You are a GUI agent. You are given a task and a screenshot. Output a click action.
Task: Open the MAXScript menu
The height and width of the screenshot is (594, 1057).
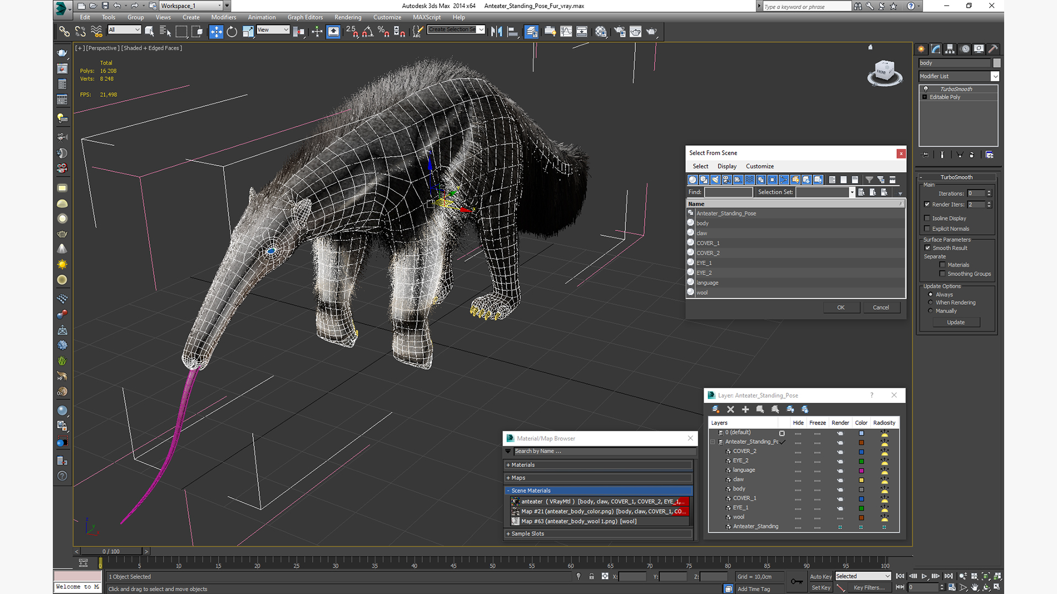[427, 18]
